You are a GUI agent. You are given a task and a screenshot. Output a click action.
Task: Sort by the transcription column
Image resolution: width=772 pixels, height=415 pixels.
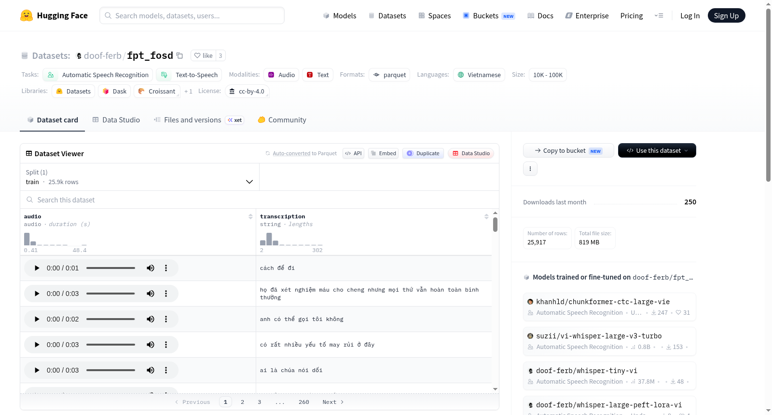coord(486,216)
